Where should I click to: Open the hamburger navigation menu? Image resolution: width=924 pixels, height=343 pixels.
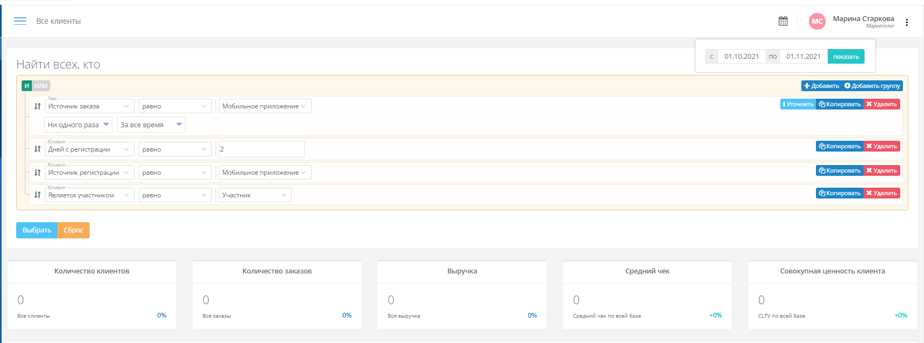[x=20, y=21]
